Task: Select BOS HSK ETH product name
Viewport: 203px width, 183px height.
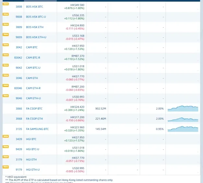Action: tap(35, 27)
